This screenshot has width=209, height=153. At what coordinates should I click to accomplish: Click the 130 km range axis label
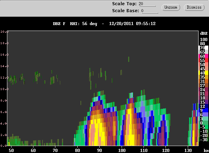point(188,151)
